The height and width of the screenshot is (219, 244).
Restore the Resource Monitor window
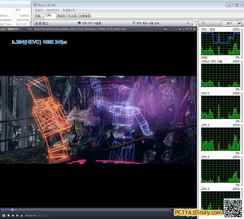coord(237,5)
